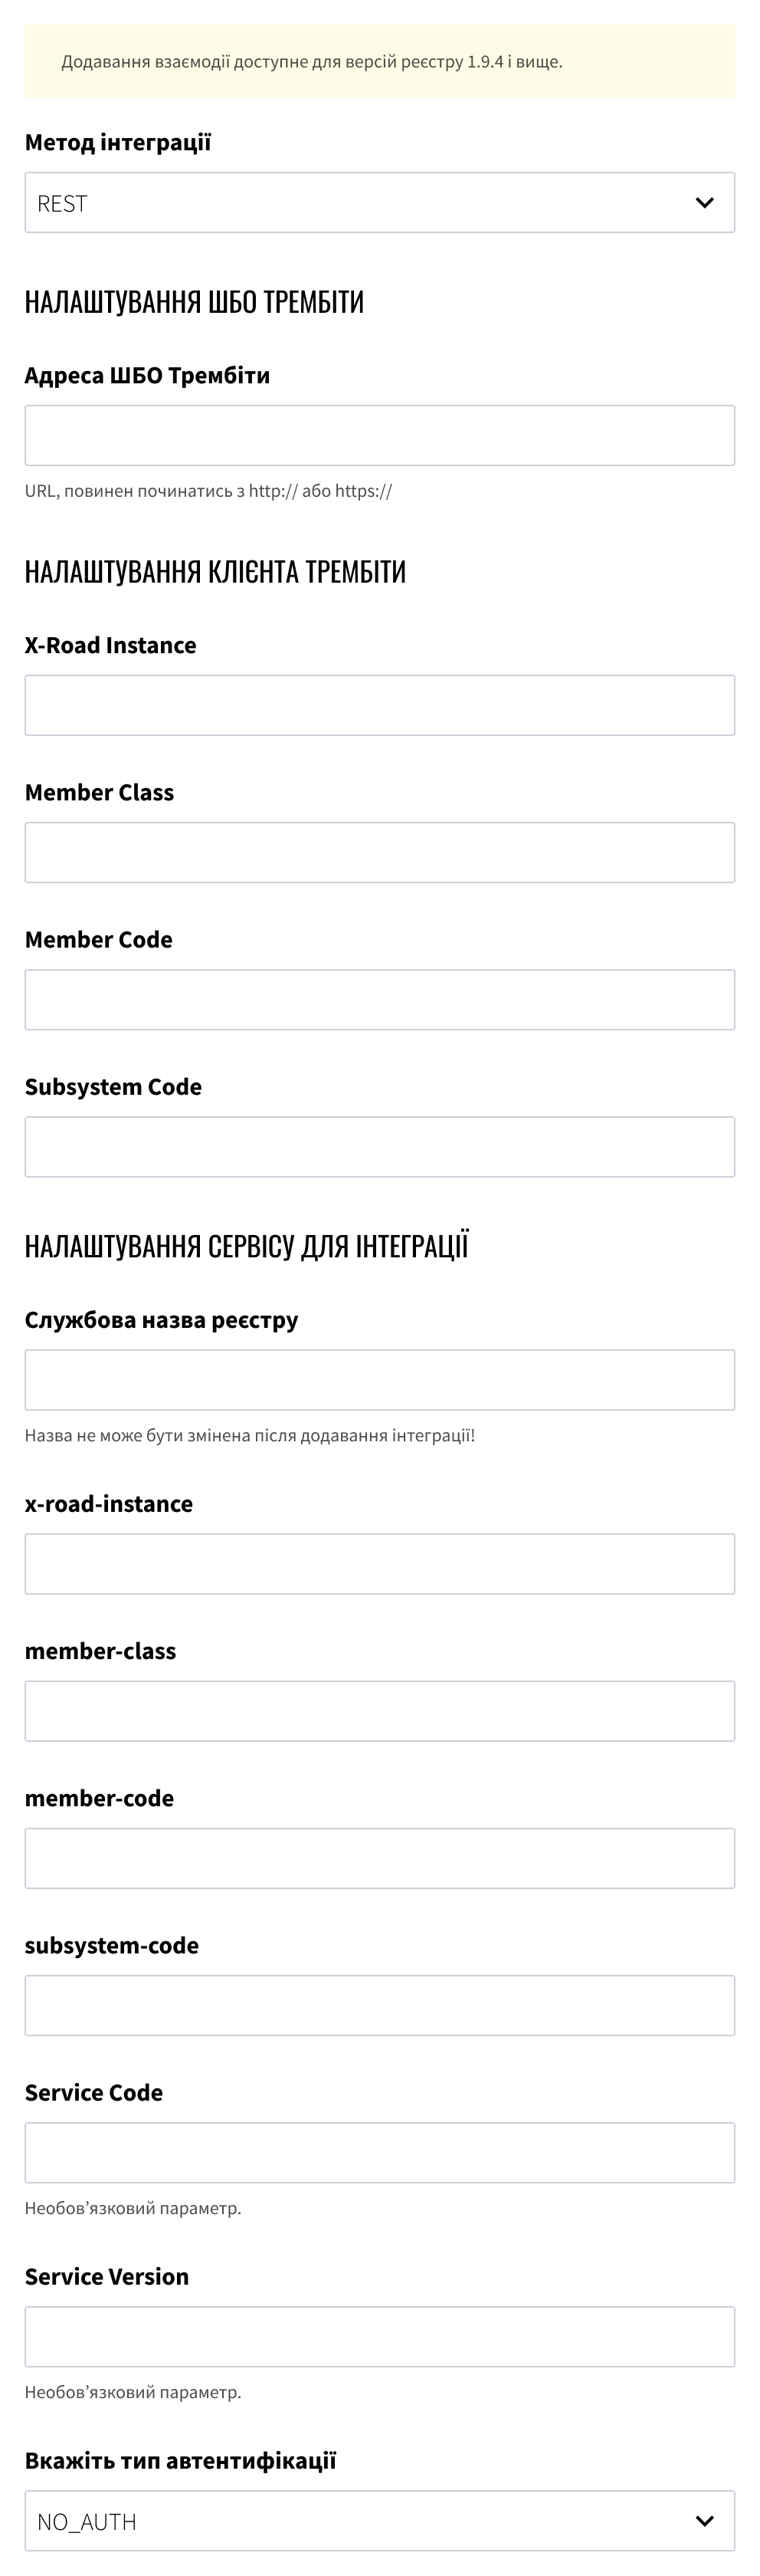
Task: Click the yellow registry version notice banner
Action: click(379, 61)
